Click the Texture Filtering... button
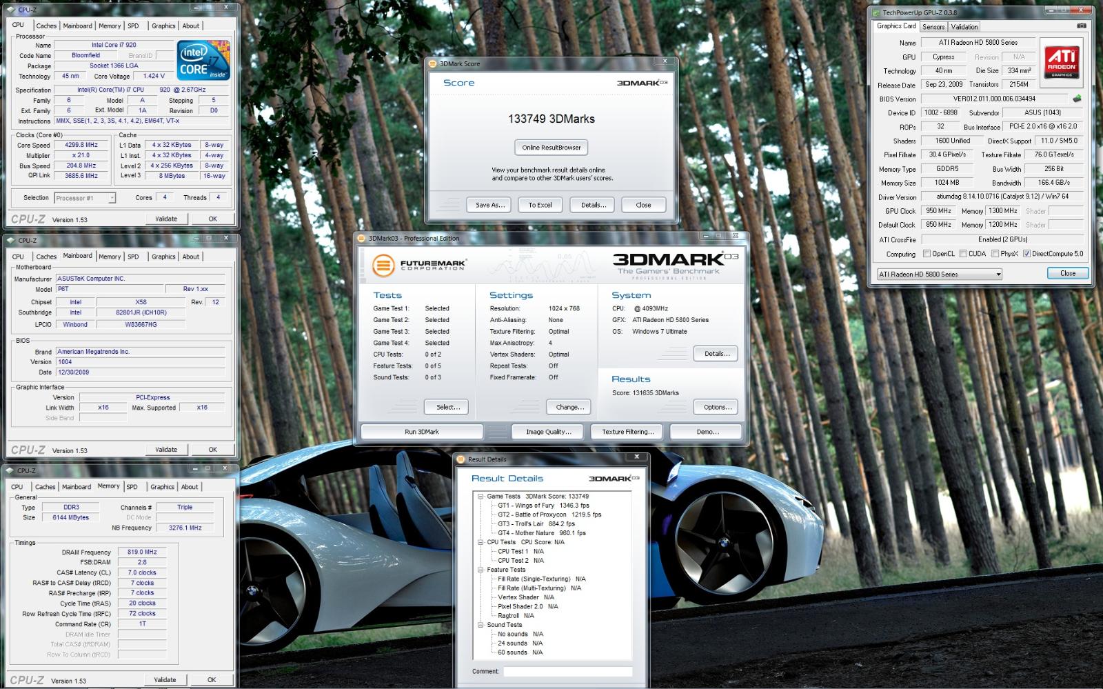The image size is (1103, 689). (x=628, y=432)
